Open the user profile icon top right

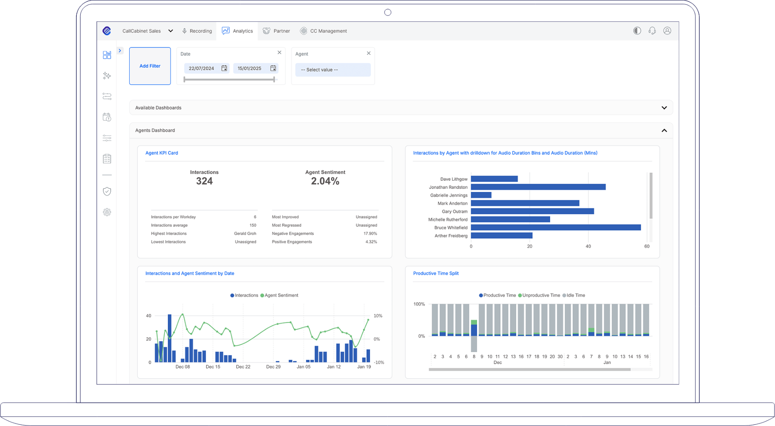667,31
